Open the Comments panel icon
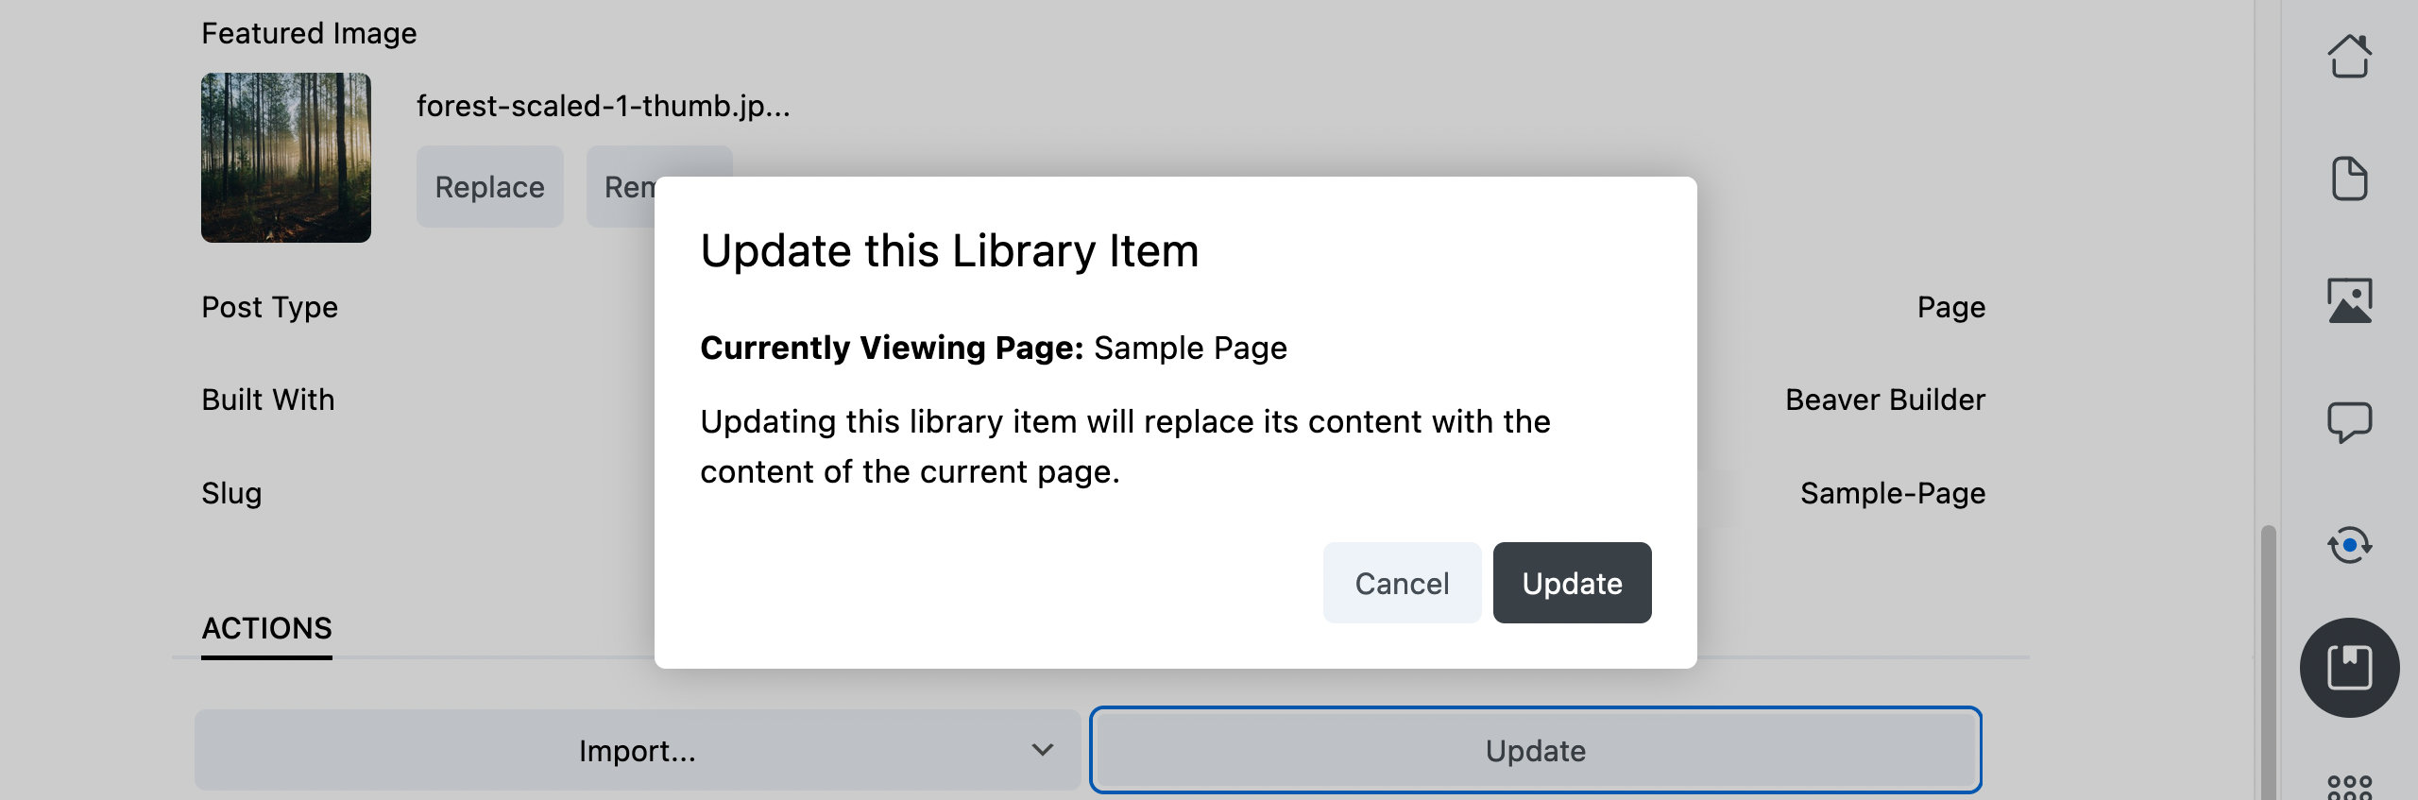 (2351, 422)
